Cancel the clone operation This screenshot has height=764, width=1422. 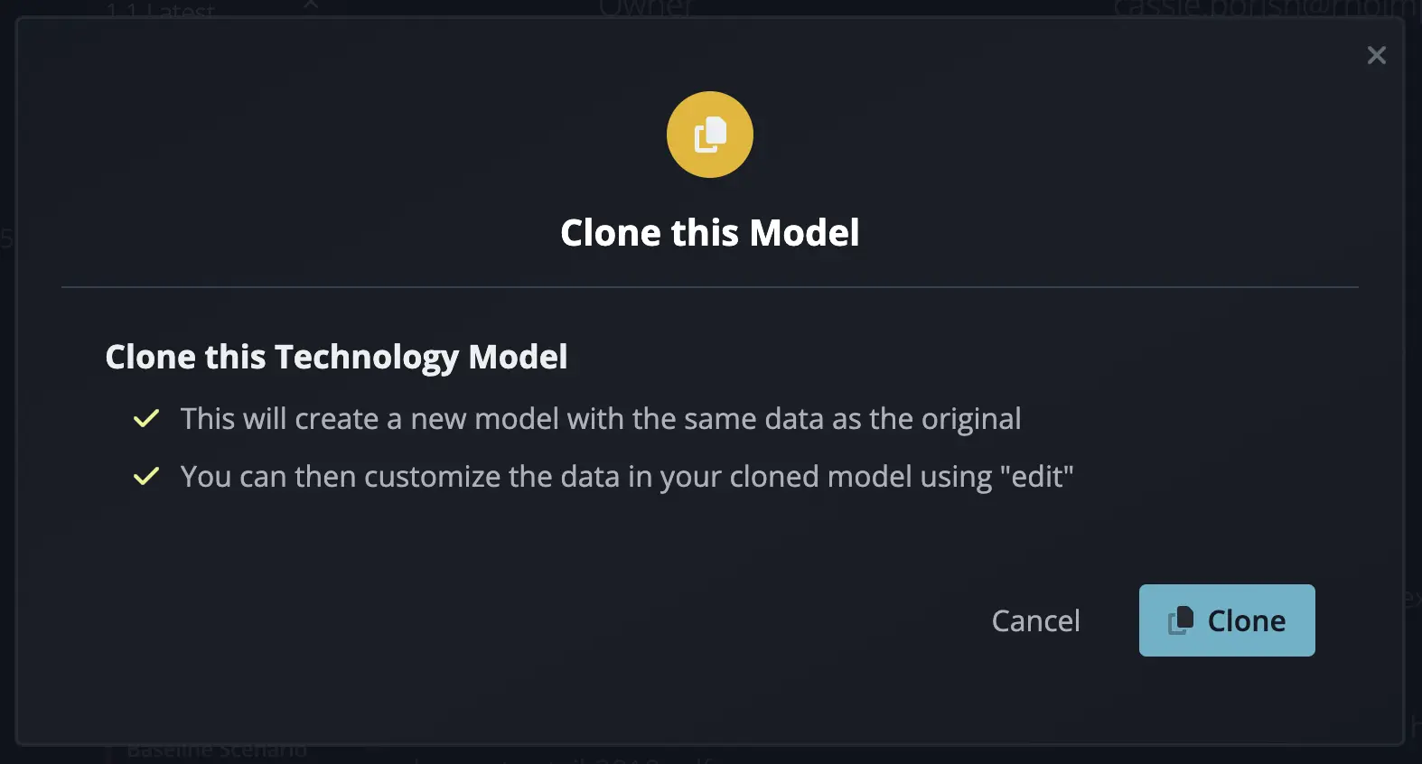[1035, 620]
